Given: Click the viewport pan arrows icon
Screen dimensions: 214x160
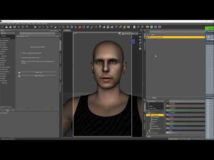Looking at the screenshot, I should coord(140,40).
